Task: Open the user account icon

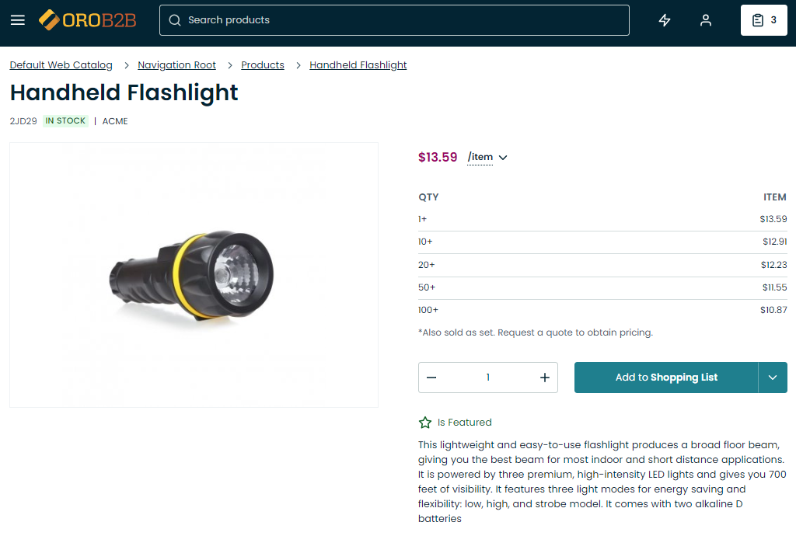Action: (x=706, y=20)
